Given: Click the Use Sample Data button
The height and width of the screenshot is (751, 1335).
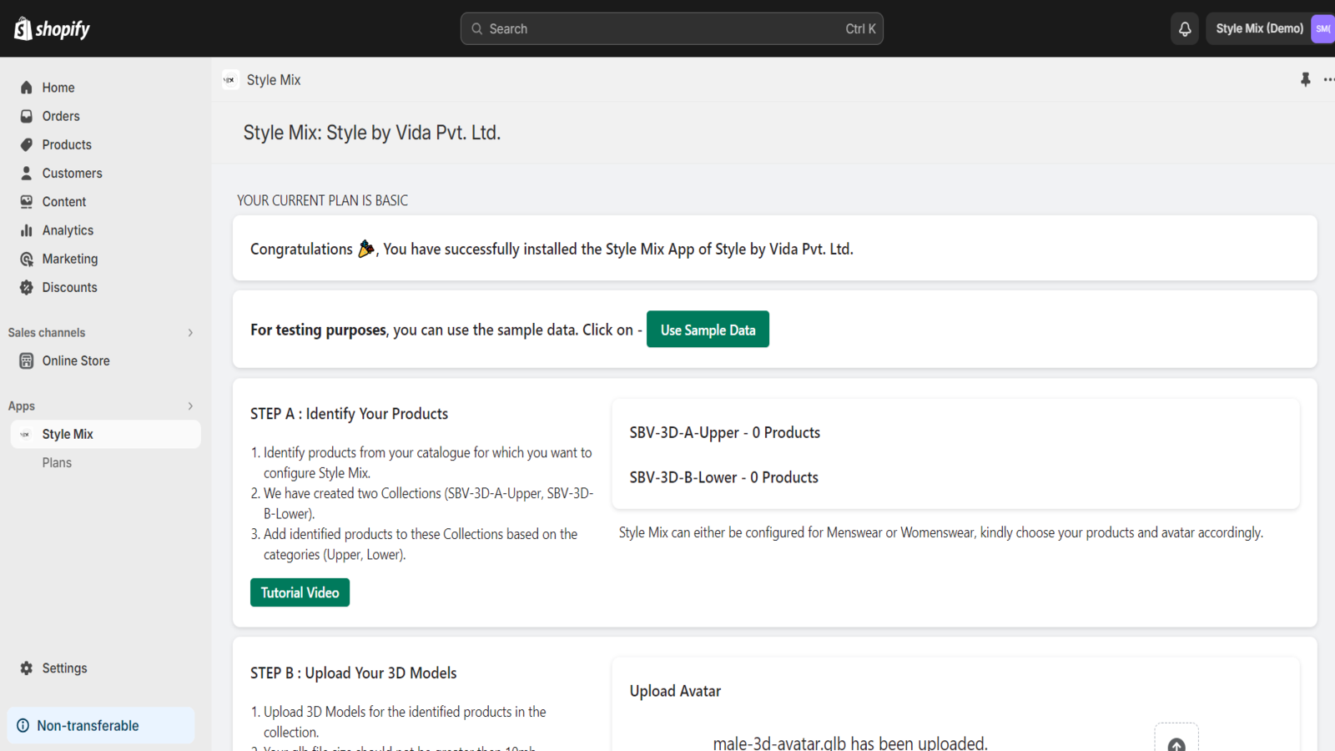Looking at the screenshot, I should pyautogui.click(x=708, y=330).
